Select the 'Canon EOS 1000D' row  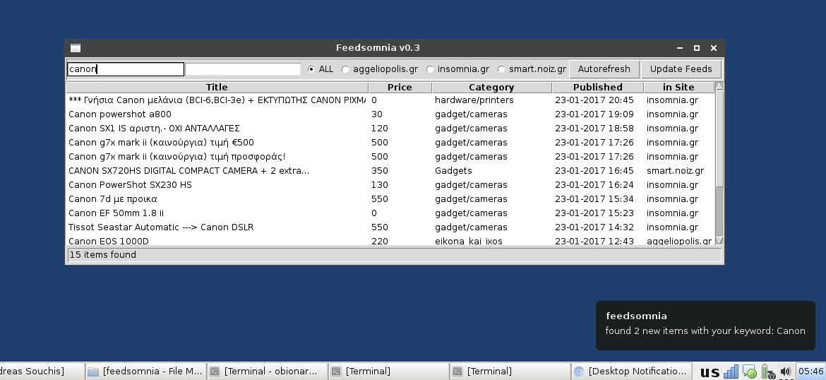[x=390, y=241]
